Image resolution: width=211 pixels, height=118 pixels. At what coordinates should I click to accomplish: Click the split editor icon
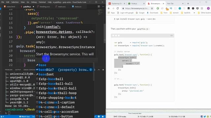click(x=99, y=7)
